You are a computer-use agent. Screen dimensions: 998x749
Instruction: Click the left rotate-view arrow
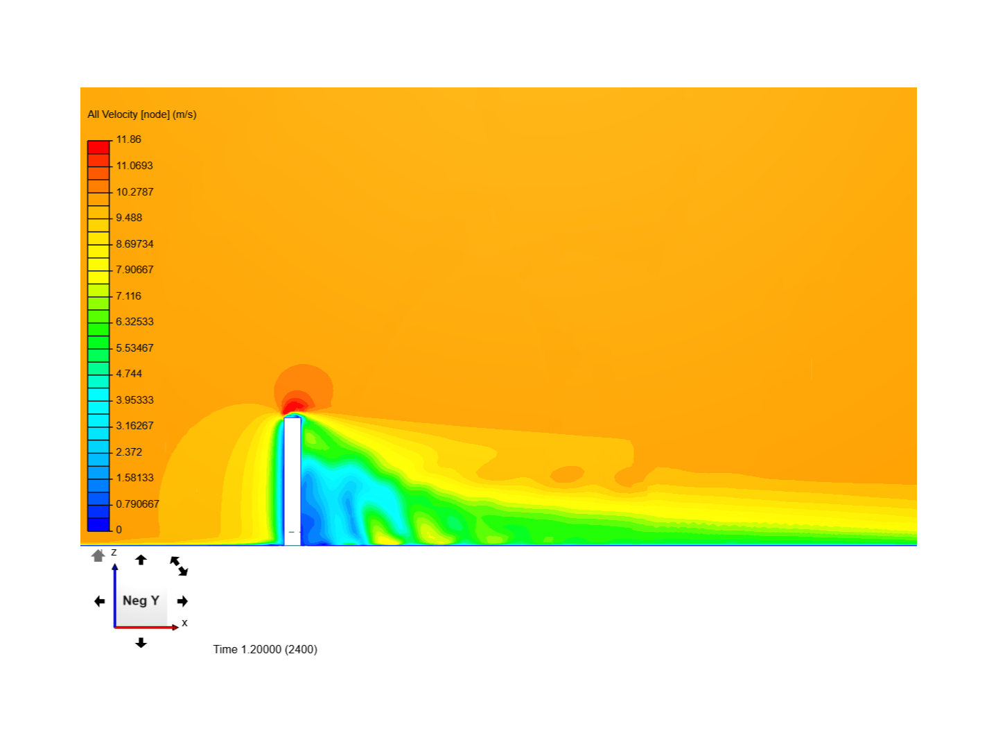98,601
